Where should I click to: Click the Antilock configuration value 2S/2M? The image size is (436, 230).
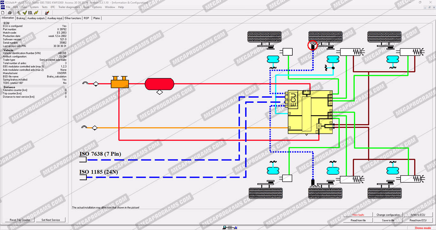pos(62,57)
